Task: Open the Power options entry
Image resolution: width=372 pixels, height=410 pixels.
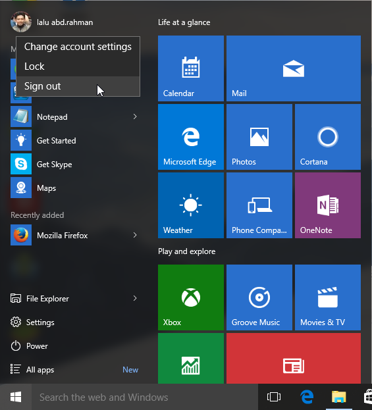Action: (x=37, y=346)
